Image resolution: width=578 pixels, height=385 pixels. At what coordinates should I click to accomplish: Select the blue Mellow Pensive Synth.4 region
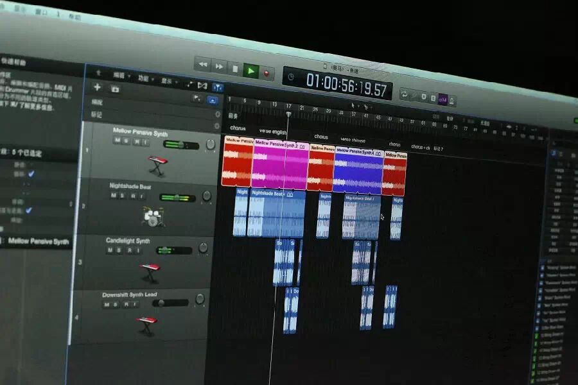point(358,171)
